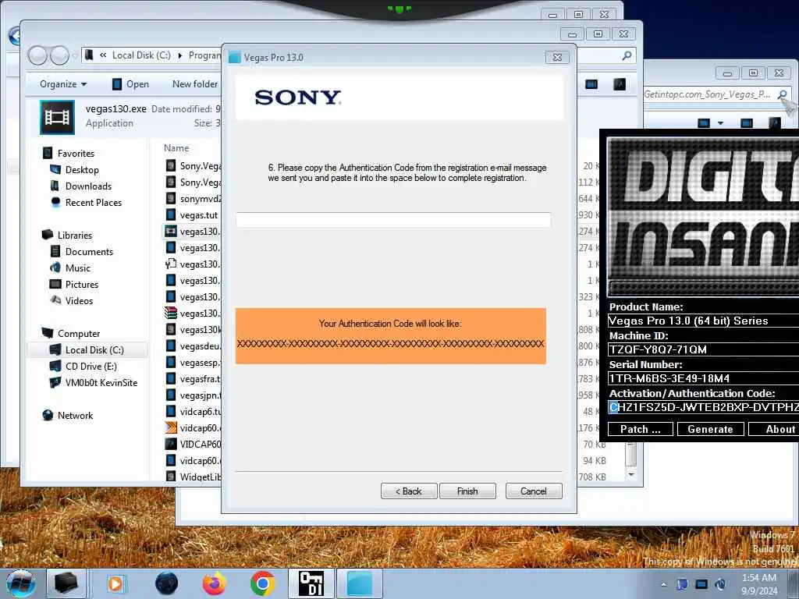Select the vegas.tut file

tap(194, 215)
